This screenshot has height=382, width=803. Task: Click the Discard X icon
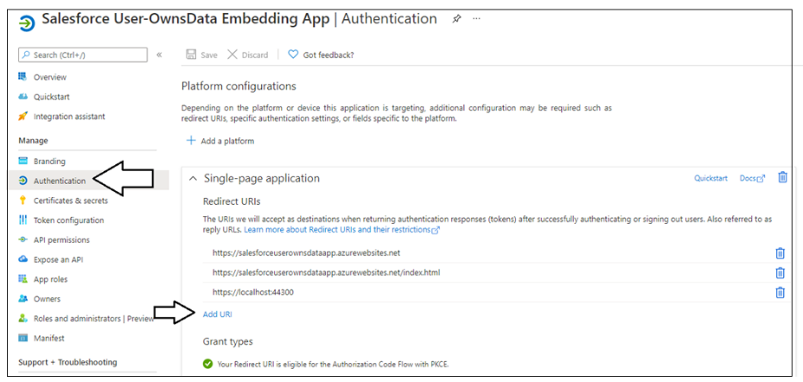[x=233, y=54]
